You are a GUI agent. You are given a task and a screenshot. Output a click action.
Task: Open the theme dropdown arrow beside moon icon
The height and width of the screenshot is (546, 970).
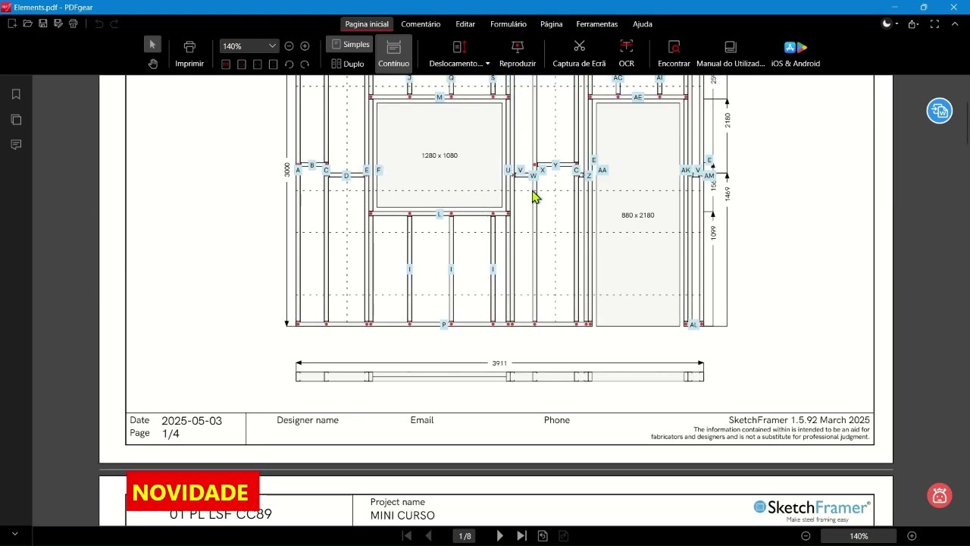point(897,24)
